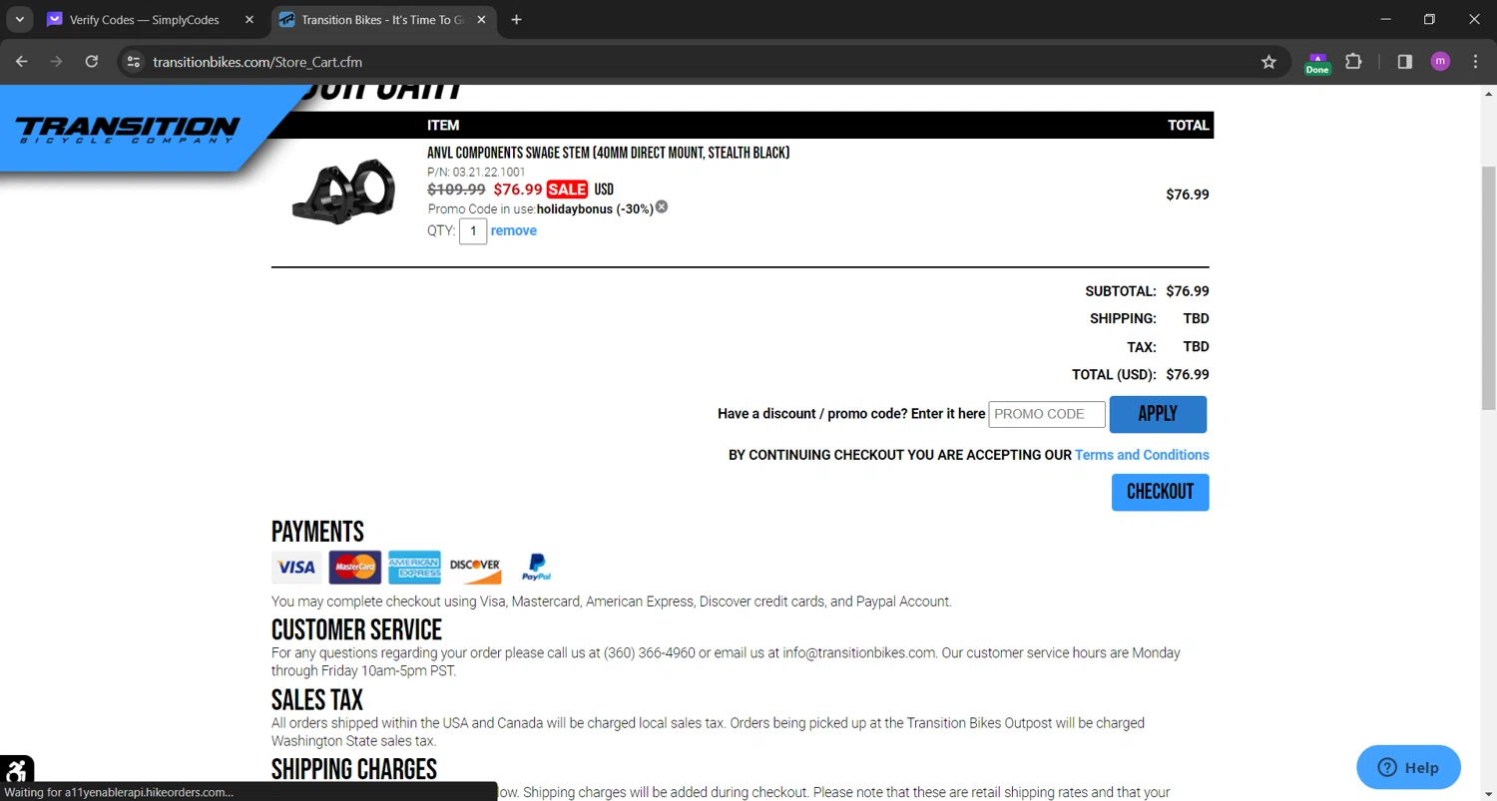Bookmark this page with the star icon
Viewport: 1497px width, 801px height.
click(1268, 62)
